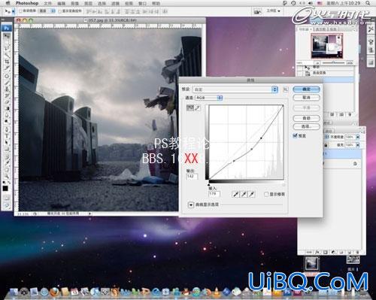Open the layer Fill dropdown arrow

[357, 145]
